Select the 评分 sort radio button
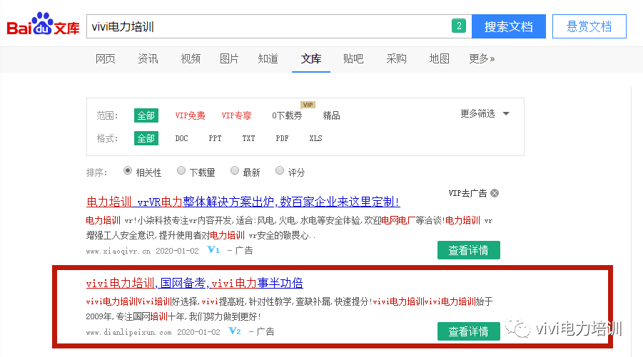Viewport: 643px width, 357px height. (x=279, y=171)
